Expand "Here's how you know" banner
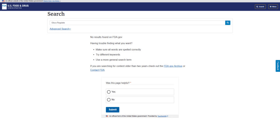This screenshot has width=280, height=122. pos(52,1)
